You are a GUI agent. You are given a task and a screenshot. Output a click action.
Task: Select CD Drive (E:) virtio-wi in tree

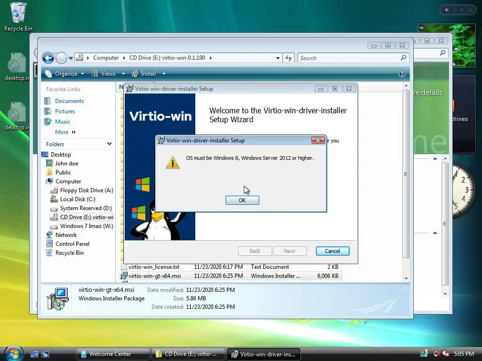[x=87, y=217]
